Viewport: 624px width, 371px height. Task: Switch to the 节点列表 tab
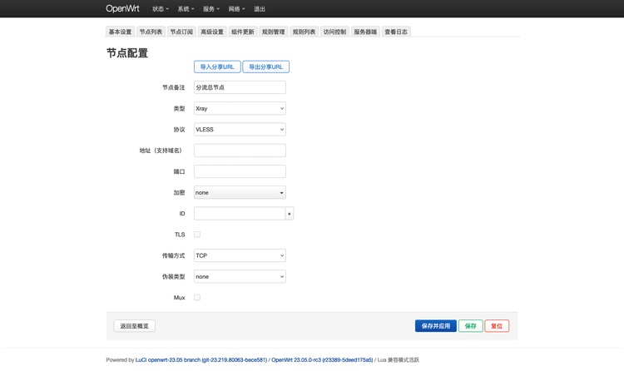point(151,32)
